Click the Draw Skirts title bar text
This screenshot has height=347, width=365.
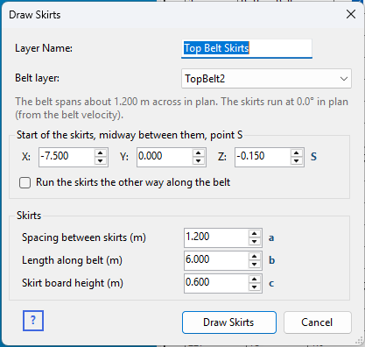tap(35, 15)
